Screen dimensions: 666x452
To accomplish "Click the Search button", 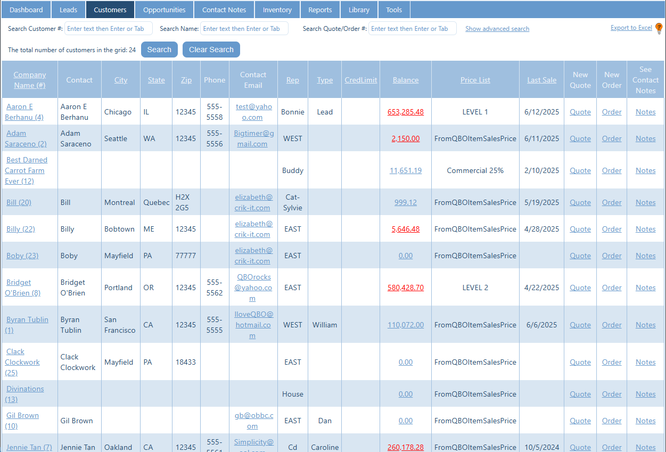I will [159, 50].
